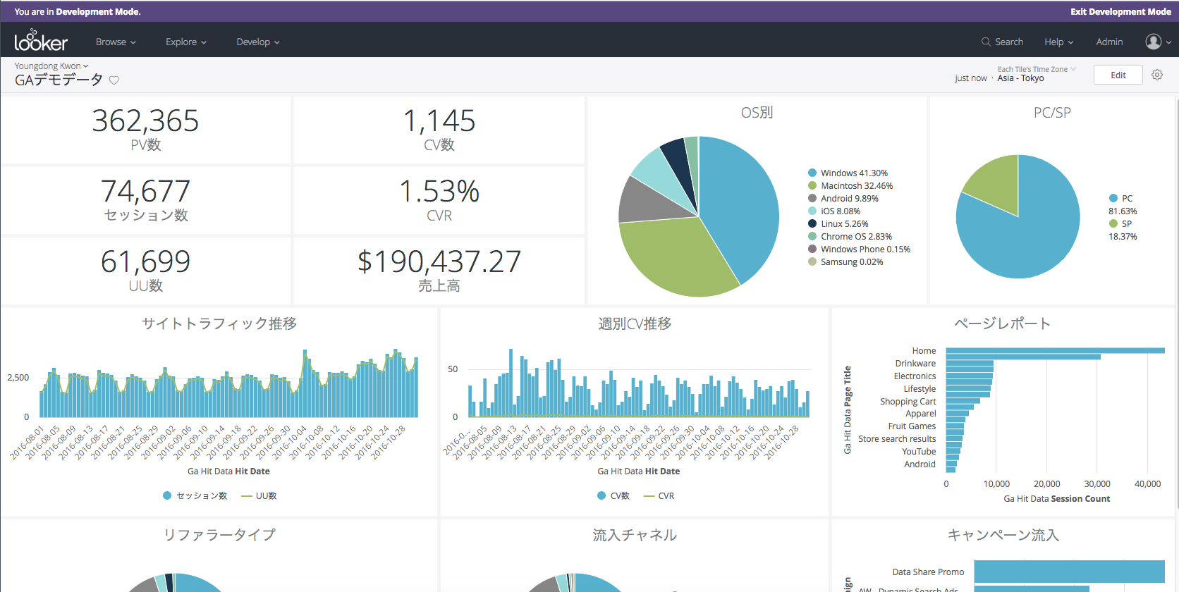
Task: Exit Development Mode
Action: click(x=1120, y=11)
